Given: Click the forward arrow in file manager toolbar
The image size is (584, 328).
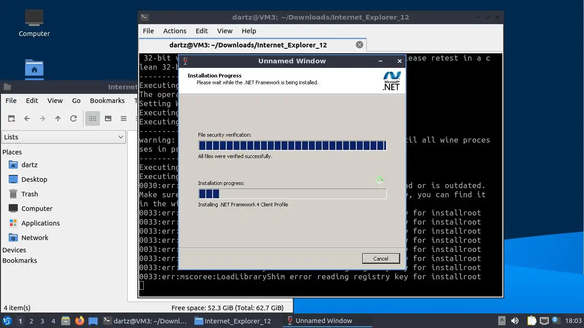Looking at the screenshot, I should [x=42, y=118].
